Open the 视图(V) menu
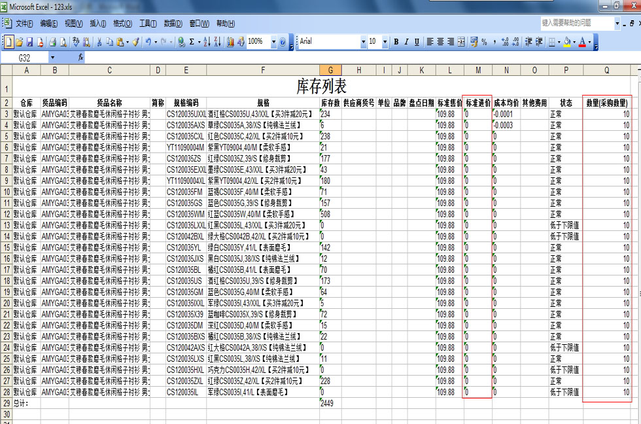 click(73, 24)
